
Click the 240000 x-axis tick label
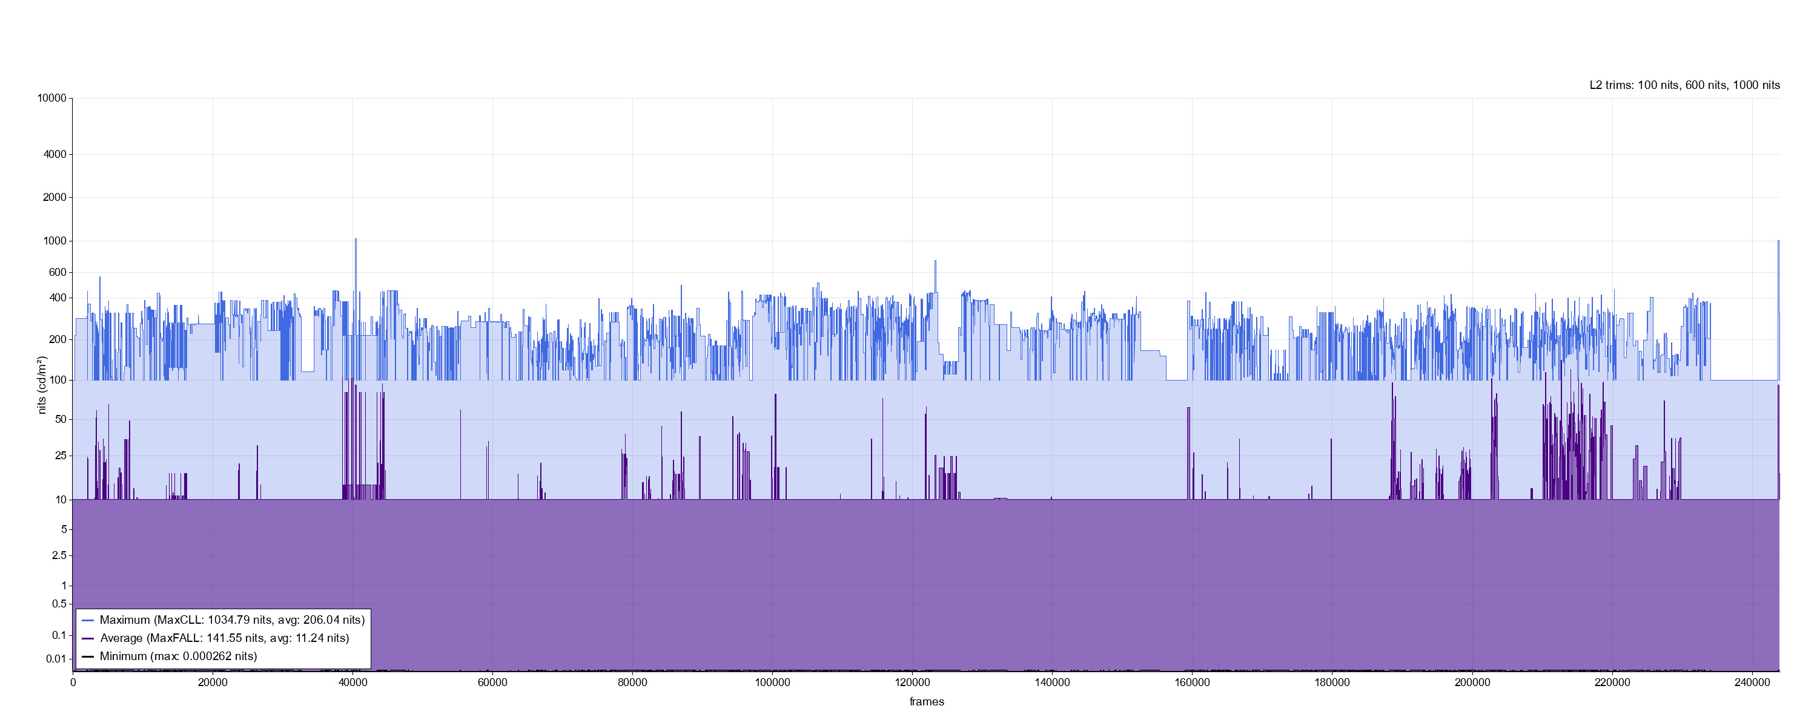[x=1752, y=682]
